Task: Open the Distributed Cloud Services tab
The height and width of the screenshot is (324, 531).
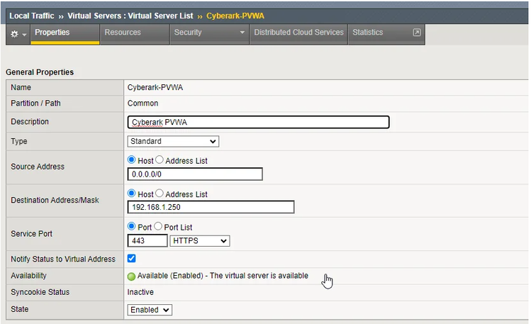Action: click(298, 33)
